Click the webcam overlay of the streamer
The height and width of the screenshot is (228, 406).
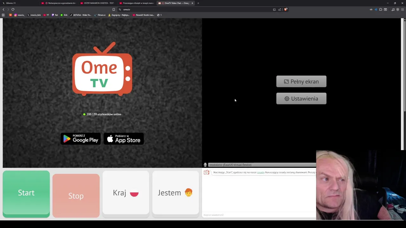point(361,185)
